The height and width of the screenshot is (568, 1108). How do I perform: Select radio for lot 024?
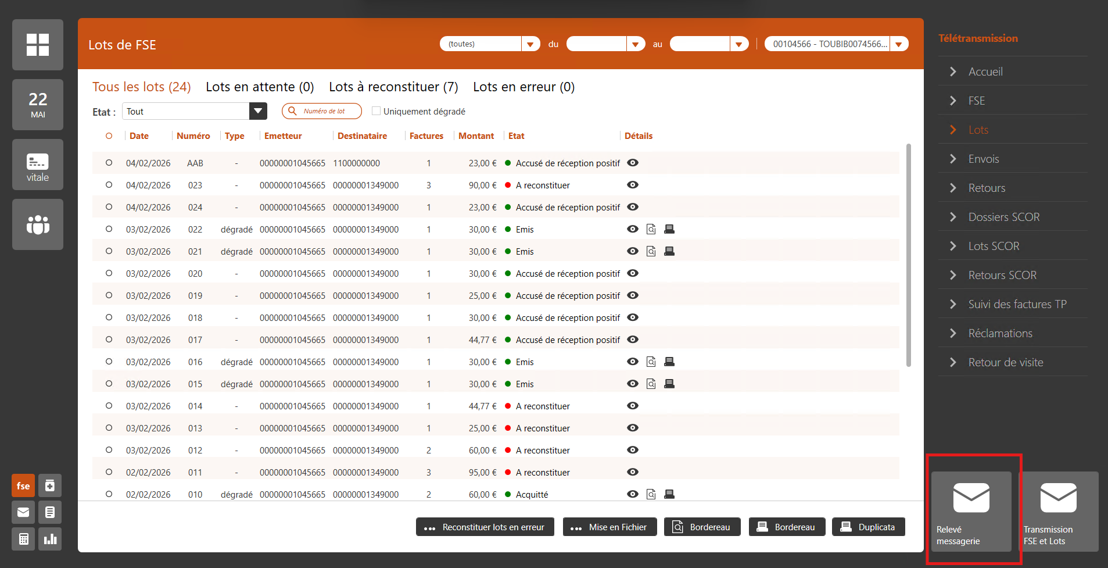[x=109, y=207]
